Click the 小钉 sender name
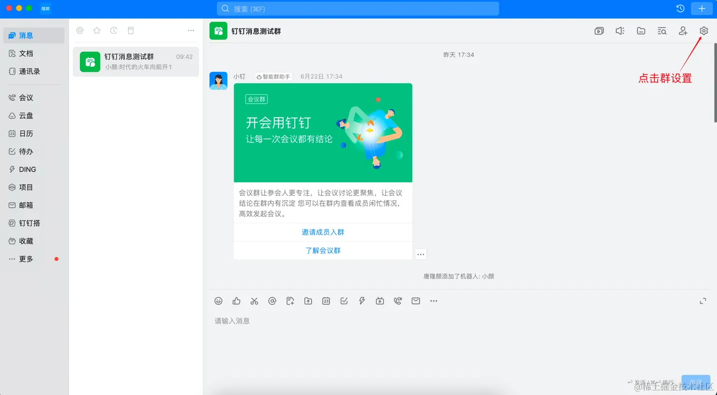Image resolution: width=717 pixels, height=395 pixels. [x=239, y=77]
